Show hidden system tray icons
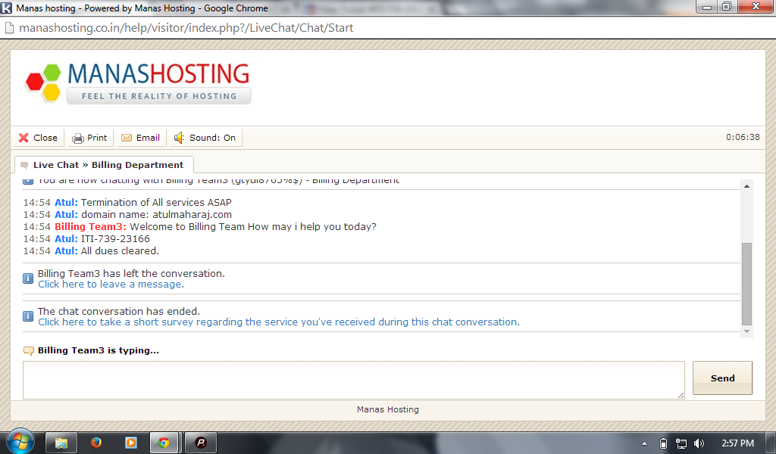Screen dimensions: 776x454 point(644,443)
